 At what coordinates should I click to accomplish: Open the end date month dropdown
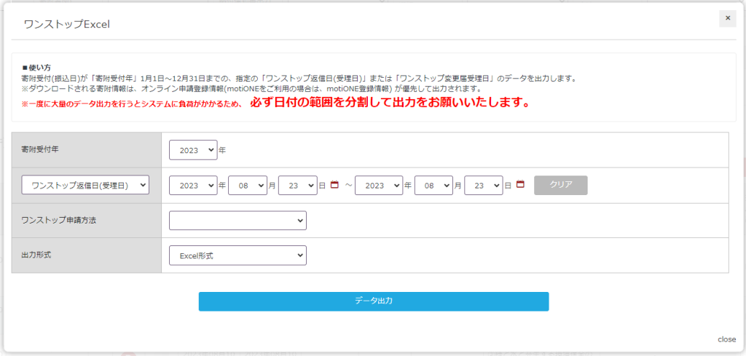click(x=433, y=186)
